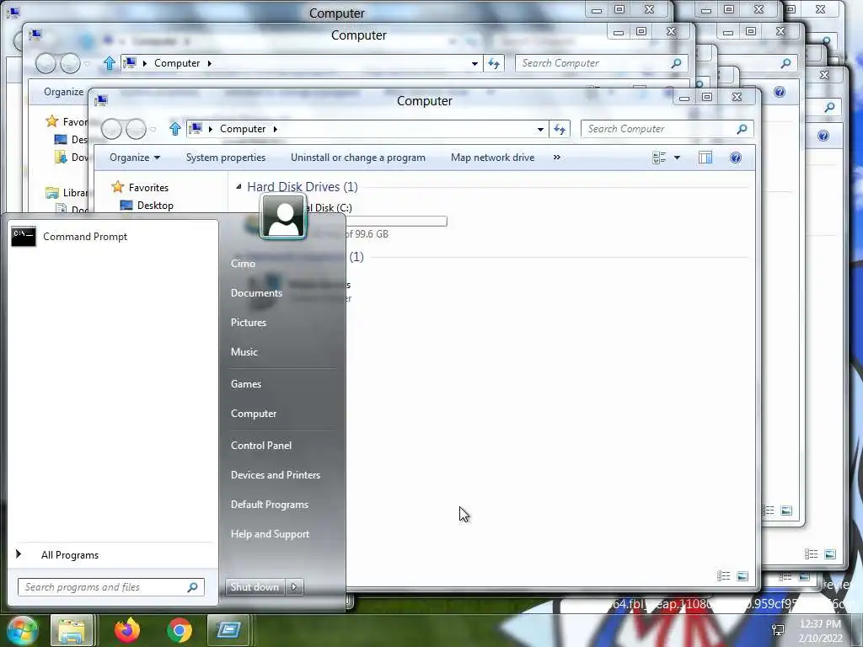The height and width of the screenshot is (647, 863).
Task: Open Games from Start menu
Action: [x=245, y=384]
